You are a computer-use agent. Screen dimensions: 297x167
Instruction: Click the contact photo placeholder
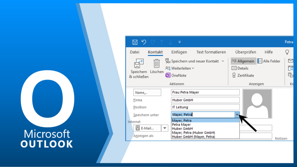257,104
